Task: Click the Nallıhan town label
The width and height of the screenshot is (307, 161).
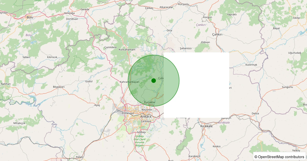Action: (x=6, y=84)
